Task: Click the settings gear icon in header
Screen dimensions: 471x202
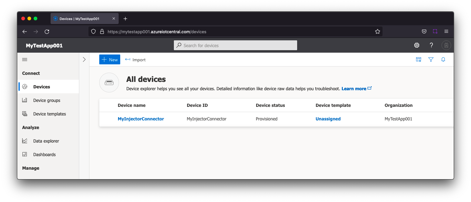Action: [416, 45]
